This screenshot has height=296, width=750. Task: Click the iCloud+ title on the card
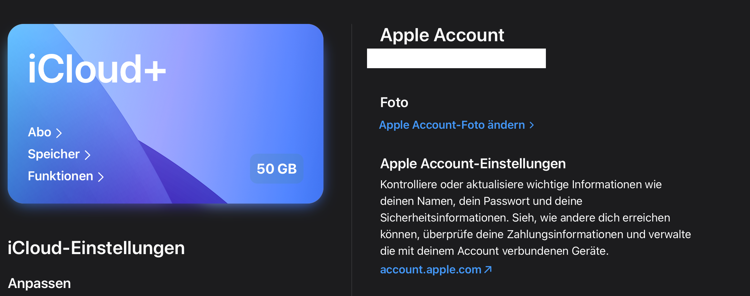point(96,69)
